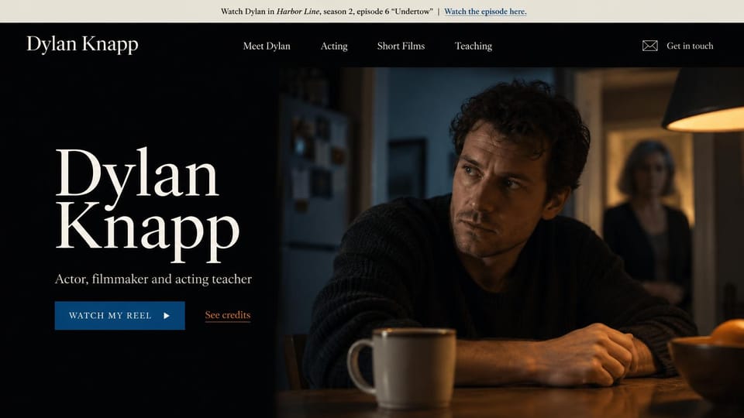Open the Short Films section
This screenshot has width=744, height=418.
pyautogui.click(x=401, y=46)
